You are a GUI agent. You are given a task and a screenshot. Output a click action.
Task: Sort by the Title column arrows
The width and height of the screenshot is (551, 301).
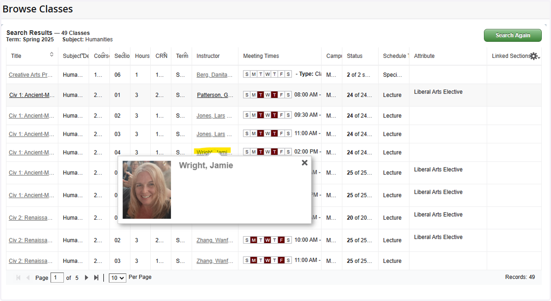(51, 55)
